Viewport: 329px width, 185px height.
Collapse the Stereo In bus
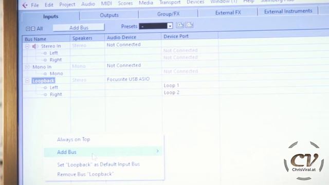coord(27,46)
